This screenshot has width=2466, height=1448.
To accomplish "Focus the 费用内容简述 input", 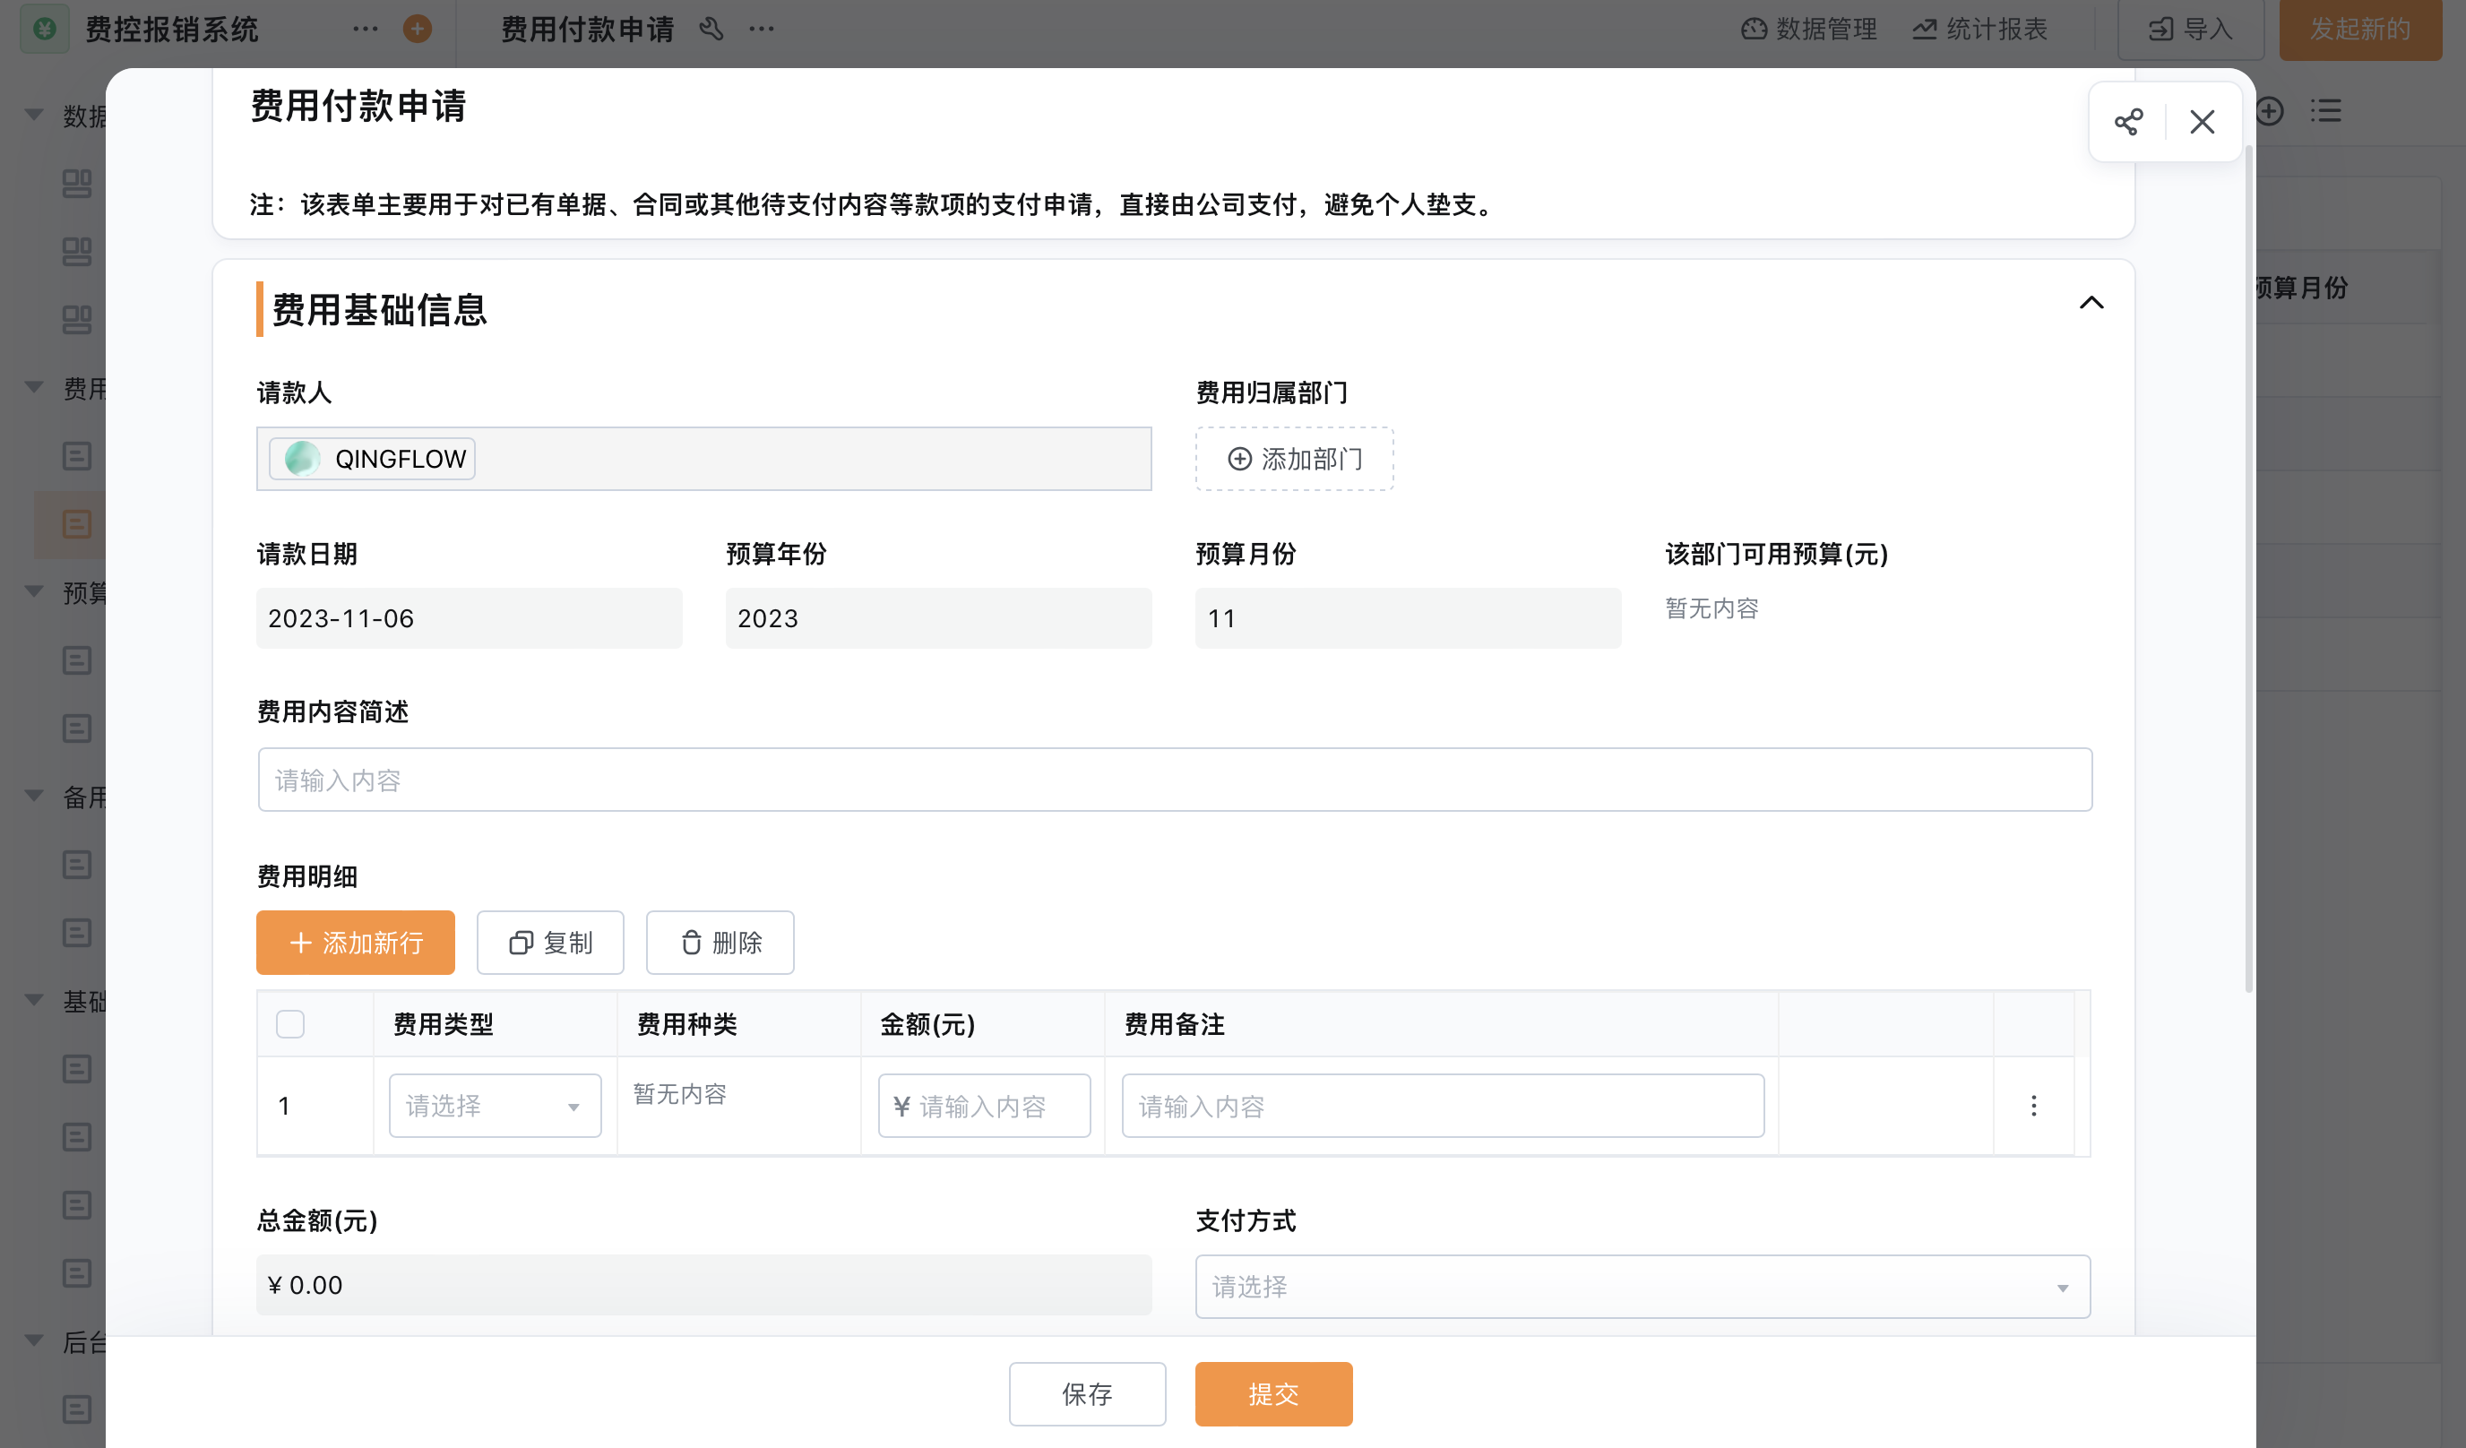I will (1174, 780).
